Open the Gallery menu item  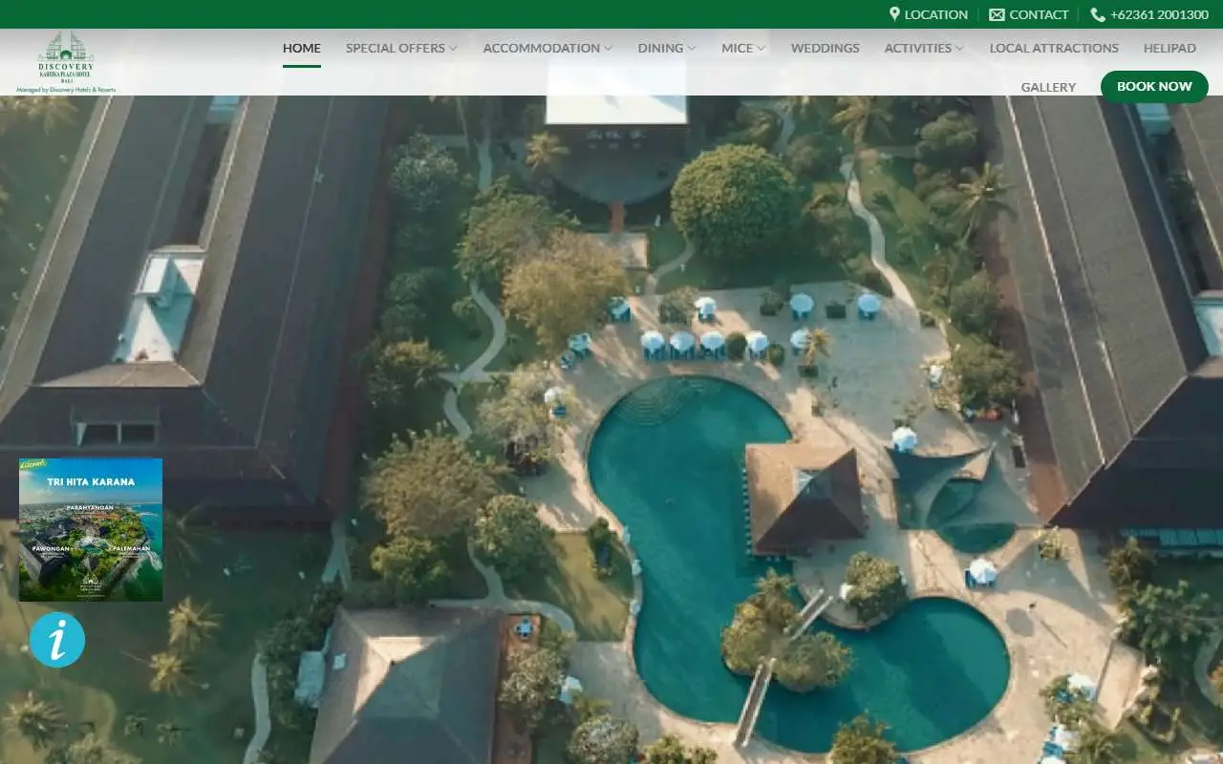point(1048,87)
